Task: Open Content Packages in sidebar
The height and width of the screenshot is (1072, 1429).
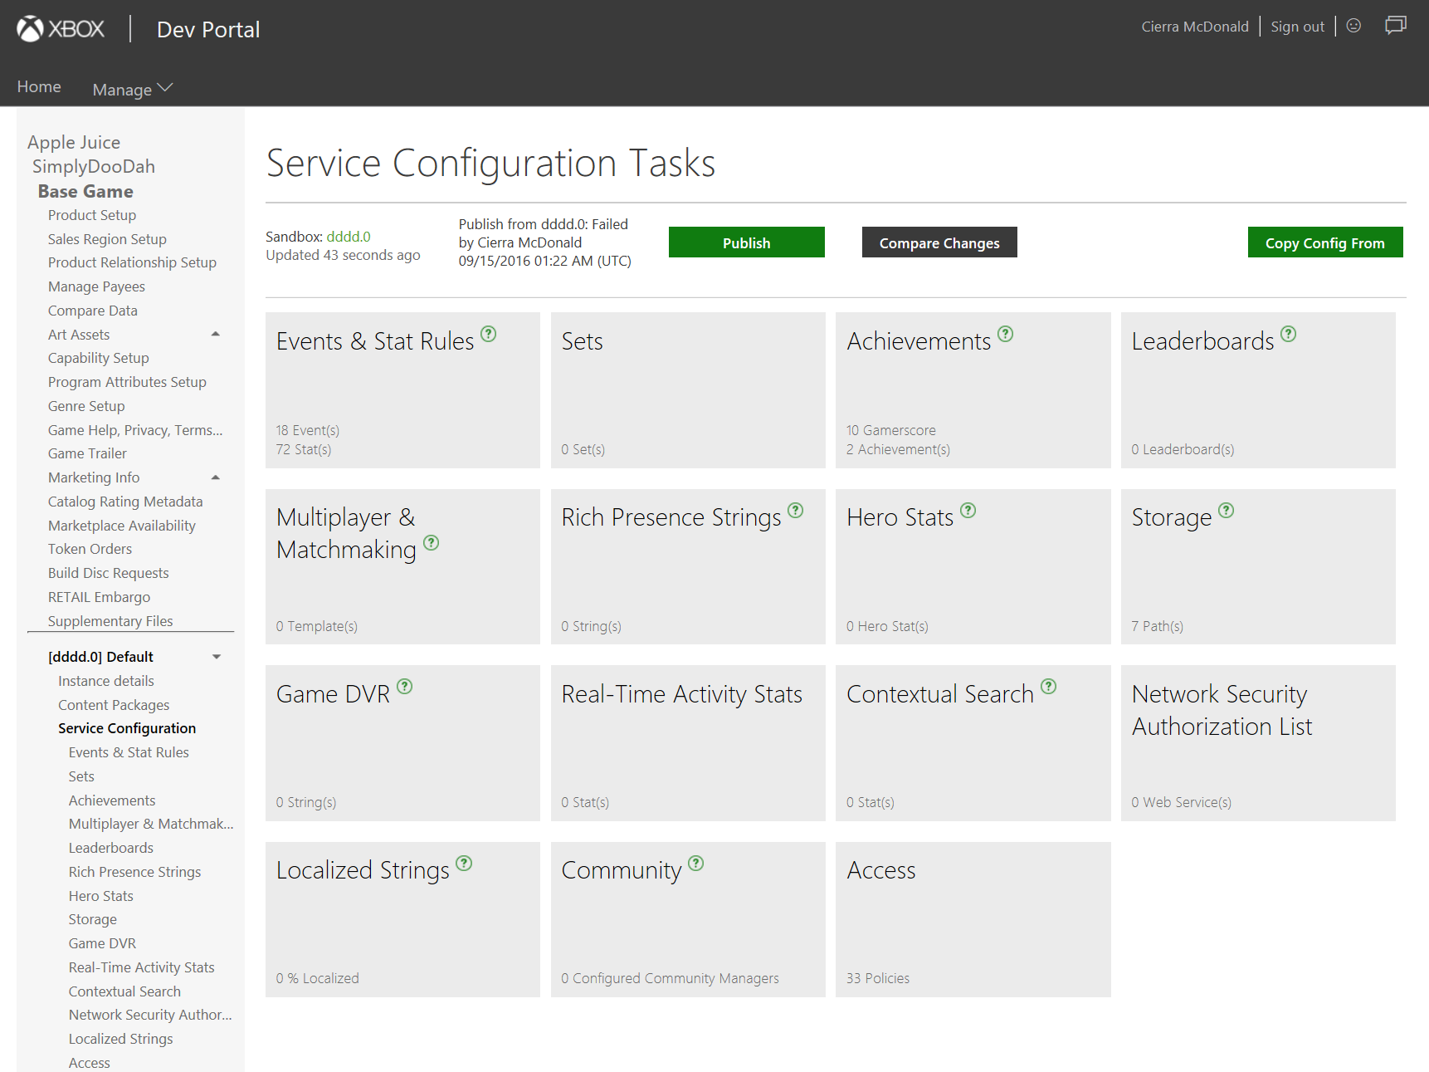Action: click(x=114, y=705)
